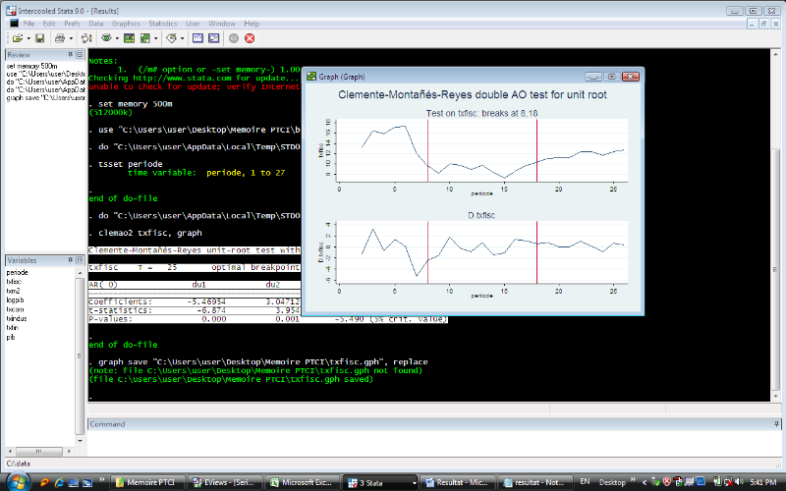Select the 'logpib' variable
This screenshot has height=491, width=786.
tap(17, 300)
